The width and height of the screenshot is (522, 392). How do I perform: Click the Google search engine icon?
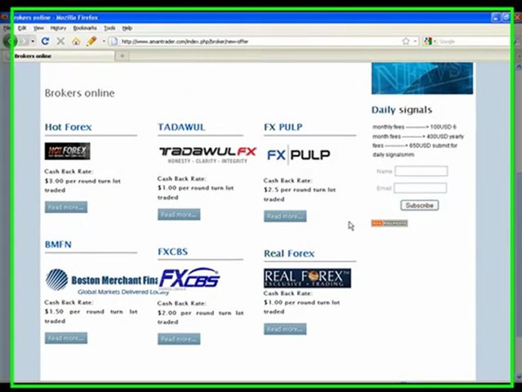[428, 41]
